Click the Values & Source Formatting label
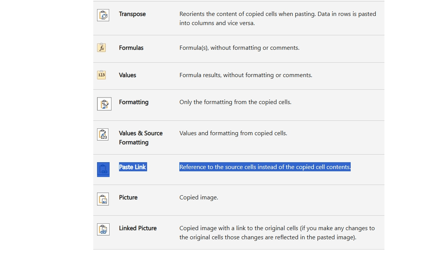This screenshot has width=447, height=256. pyautogui.click(x=141, y=137)
